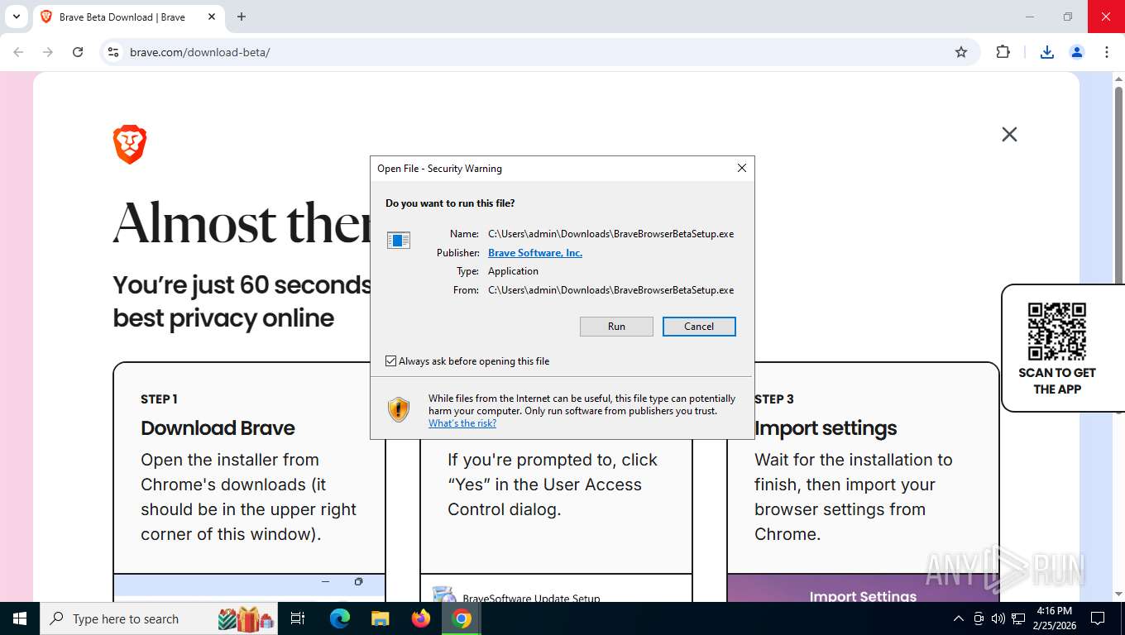1125x635 pixels.
Task: Launch Firefox from the taskbar
Action: pyautogui.click(x=421, y=618)
